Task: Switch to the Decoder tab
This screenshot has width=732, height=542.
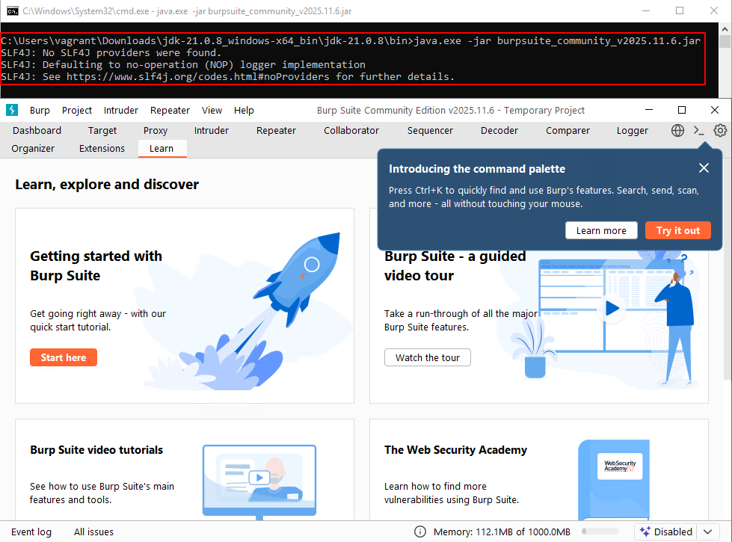Action: click(x=499, y=130)
